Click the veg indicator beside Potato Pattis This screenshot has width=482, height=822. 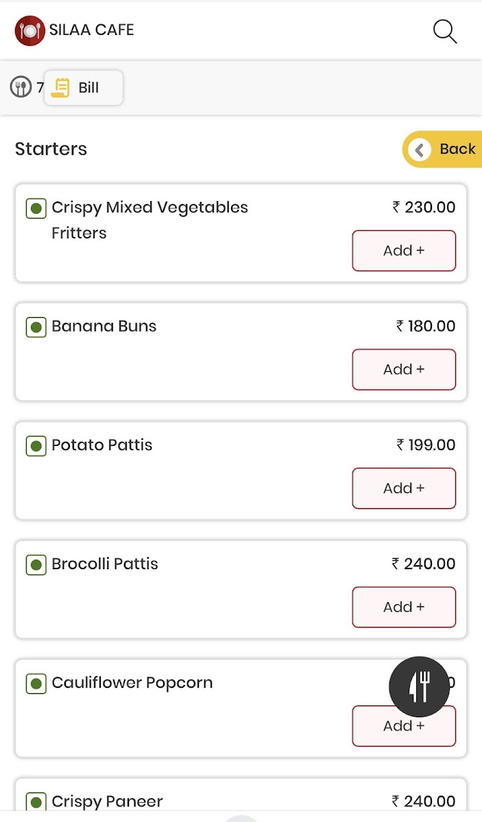click(36, 446)
